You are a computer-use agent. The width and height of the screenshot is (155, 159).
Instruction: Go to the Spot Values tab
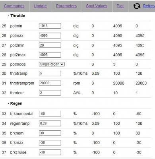[x=97, y=6]
